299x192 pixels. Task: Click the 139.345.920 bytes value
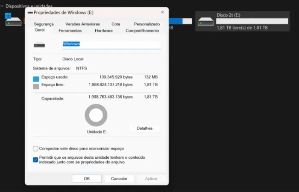(116, 77)
